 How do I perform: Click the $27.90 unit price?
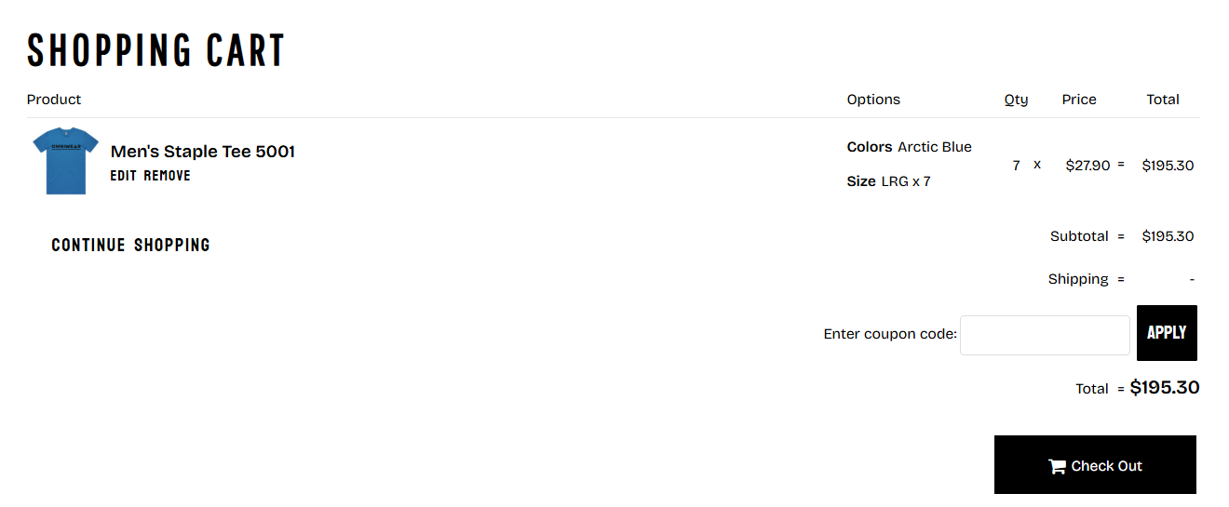click(1087, 166)
